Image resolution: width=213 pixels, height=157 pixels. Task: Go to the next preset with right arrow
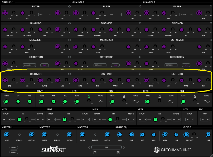[124, 147]
